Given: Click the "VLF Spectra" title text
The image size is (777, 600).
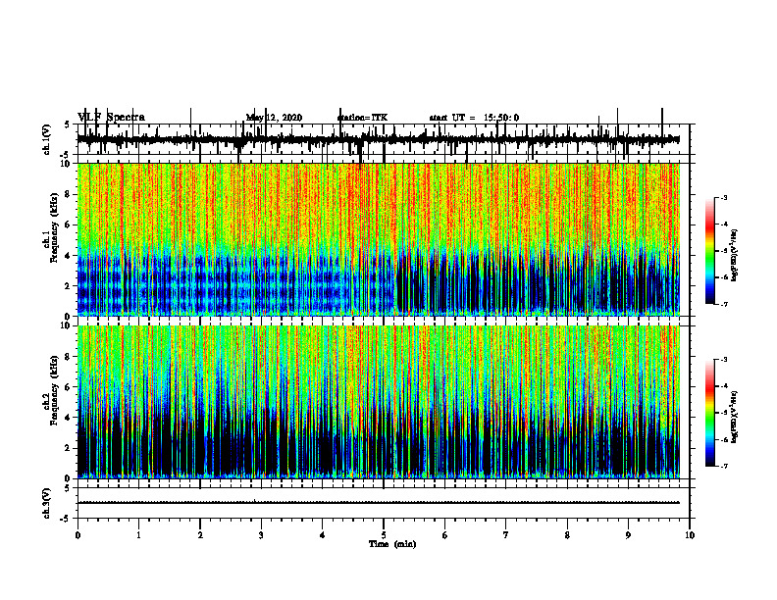Looking at the screenshot, I should 111,118.
